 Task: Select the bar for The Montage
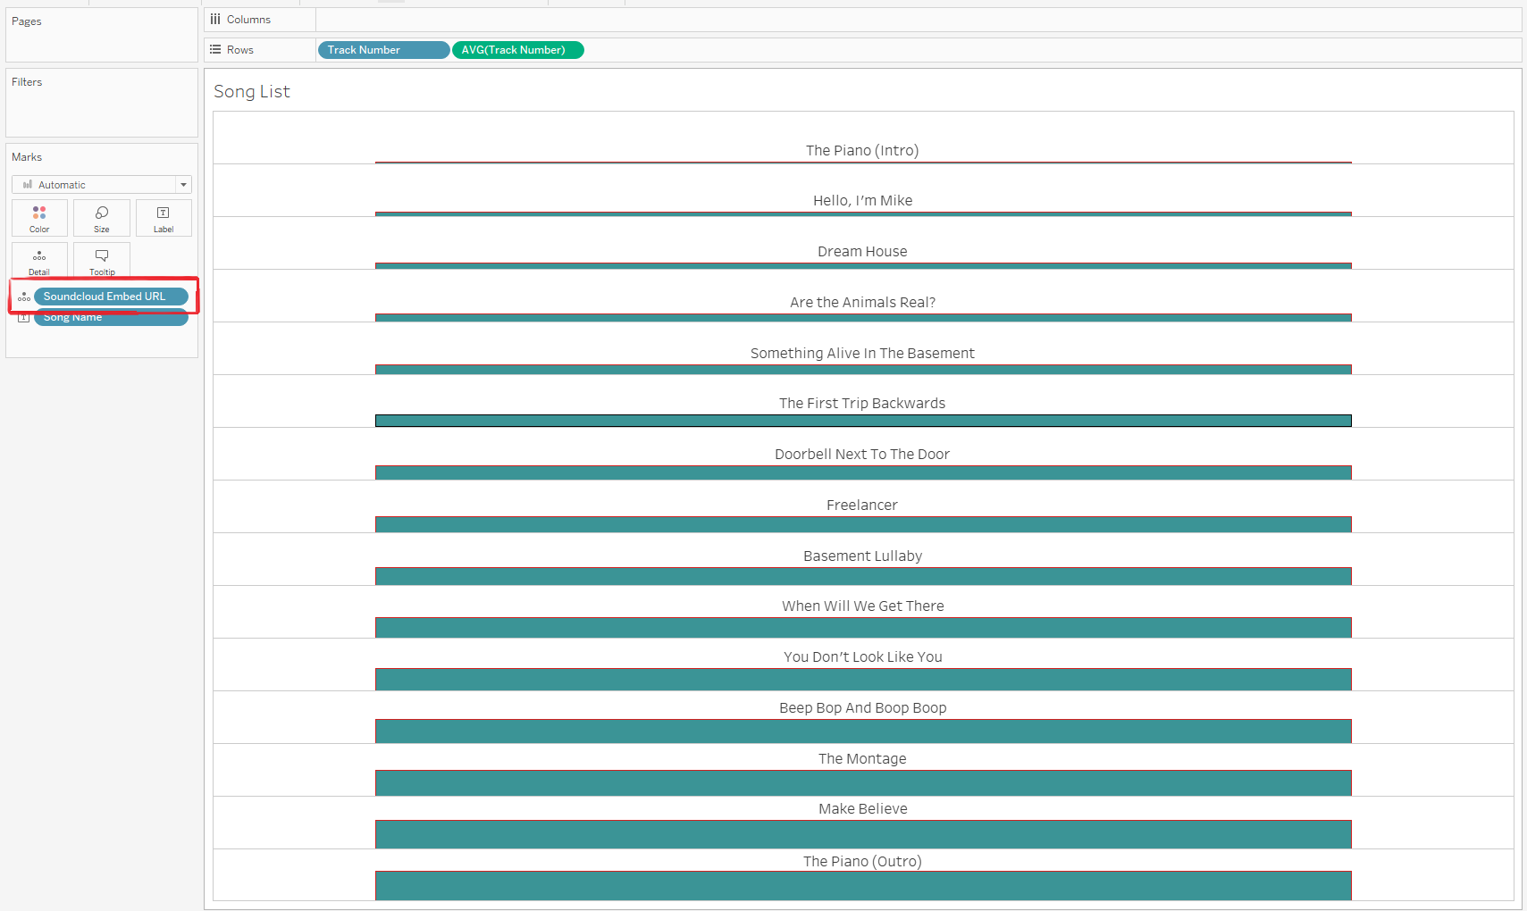click(x=863, y=782)
